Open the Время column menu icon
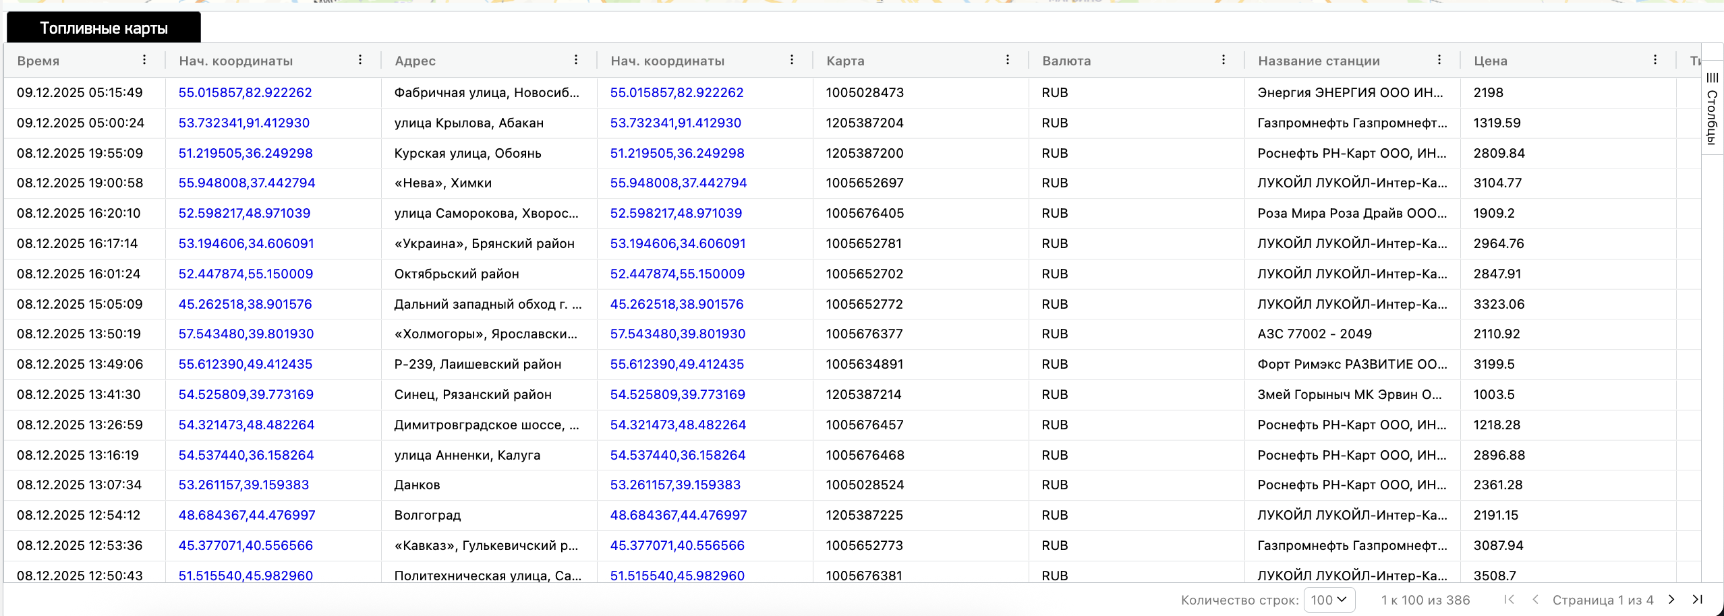The height and width of the screenshot is (616, 1724). pyautogui.click(x=144, y=60)
